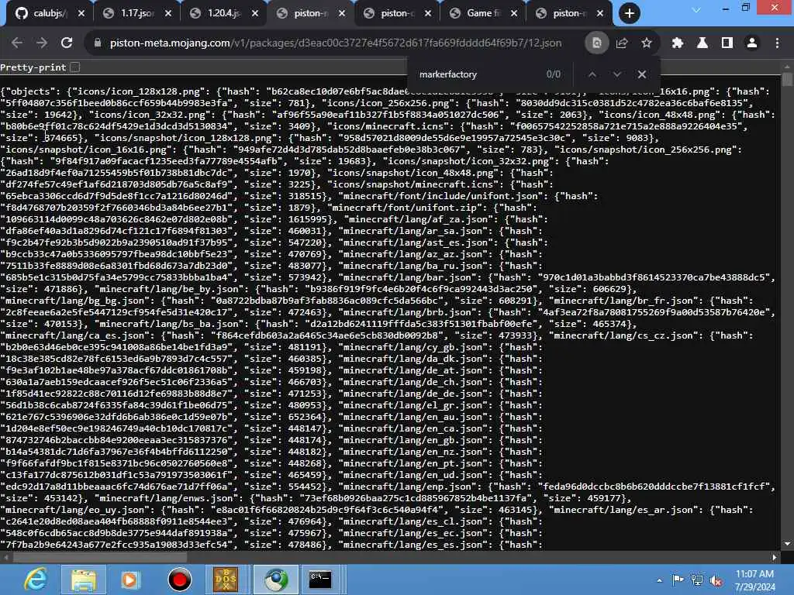The image size is (794, 595).
Task: Jump to previous find result arrow
Action: [x=592, y=74]
